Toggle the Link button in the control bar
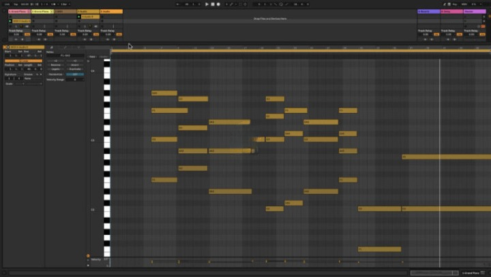The width and height of the screenshot is (491, 277). point(7,4)
